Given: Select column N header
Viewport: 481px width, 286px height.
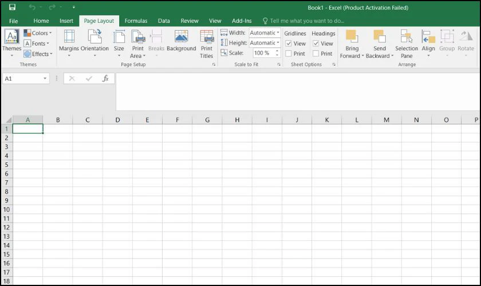Looking at the screenshot, I should (416, 120).
